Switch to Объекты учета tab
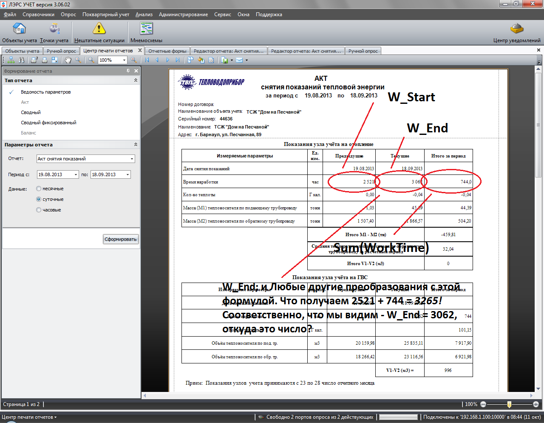Viewport: 544px width, 423px height. [22, 51]
